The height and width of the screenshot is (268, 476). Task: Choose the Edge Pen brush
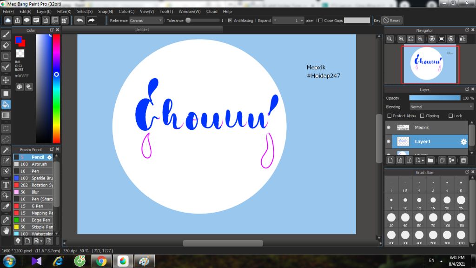[33, 220]
